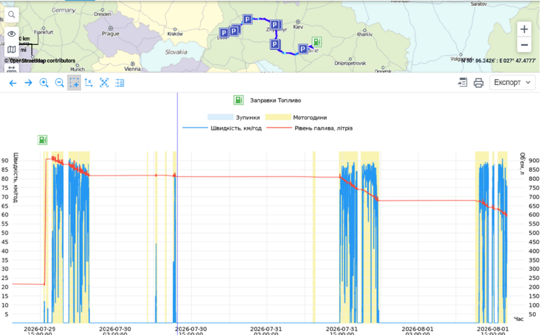
Task: Toggle the eye visibility icon on map
Action: 12,34
